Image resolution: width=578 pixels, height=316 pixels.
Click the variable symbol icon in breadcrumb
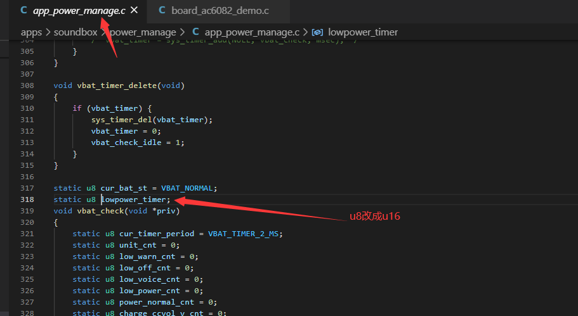click(x=317, y=32)
